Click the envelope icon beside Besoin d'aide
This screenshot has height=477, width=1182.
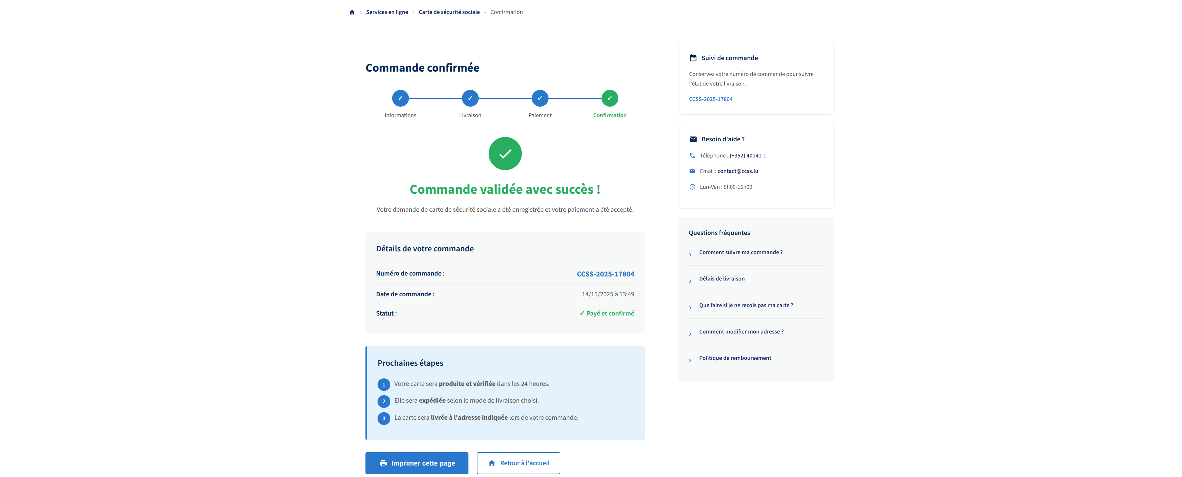click(x=693, y=139)
